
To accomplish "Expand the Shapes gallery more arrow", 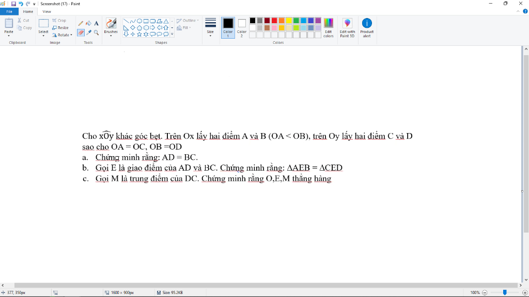I will (172, 35).
